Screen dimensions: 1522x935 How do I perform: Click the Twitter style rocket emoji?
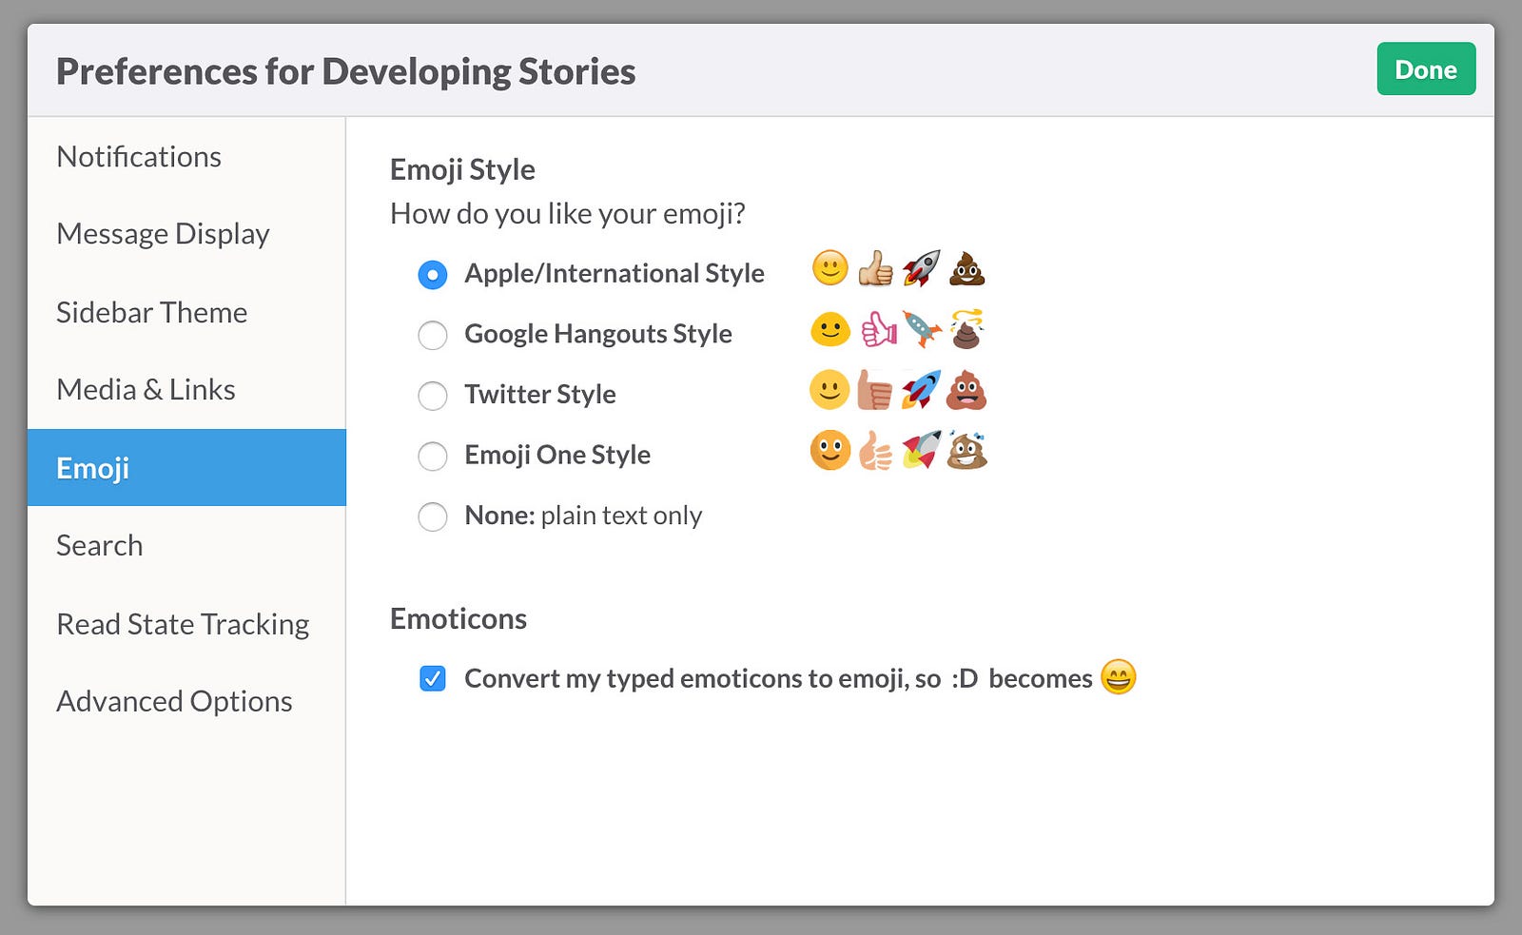(921, 390)
